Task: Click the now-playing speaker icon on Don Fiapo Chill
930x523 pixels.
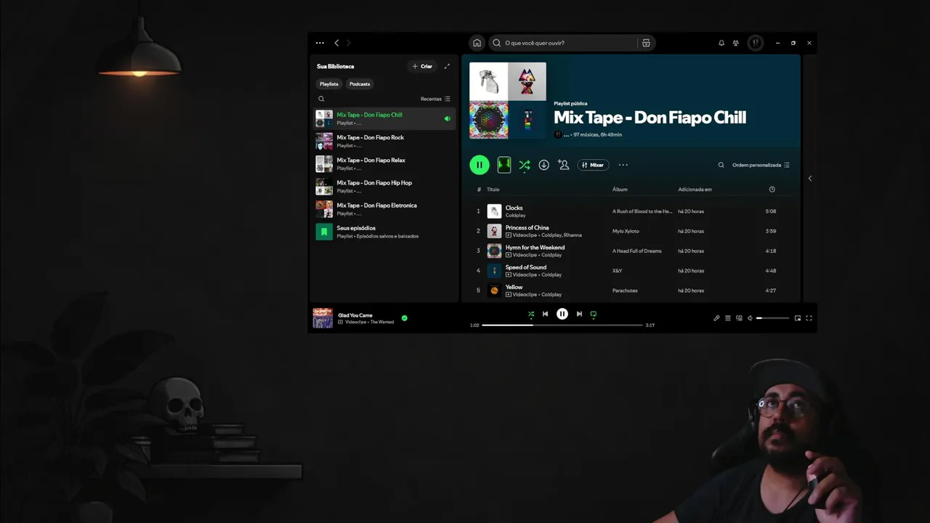Action: click(447, 118)
